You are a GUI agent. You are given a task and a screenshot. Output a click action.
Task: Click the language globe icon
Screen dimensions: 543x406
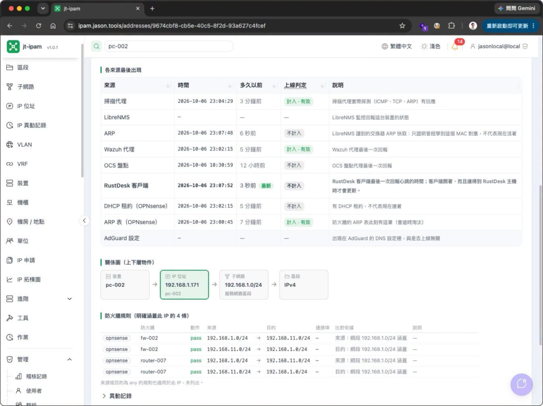pyautogui.click(x=384, y=47)
